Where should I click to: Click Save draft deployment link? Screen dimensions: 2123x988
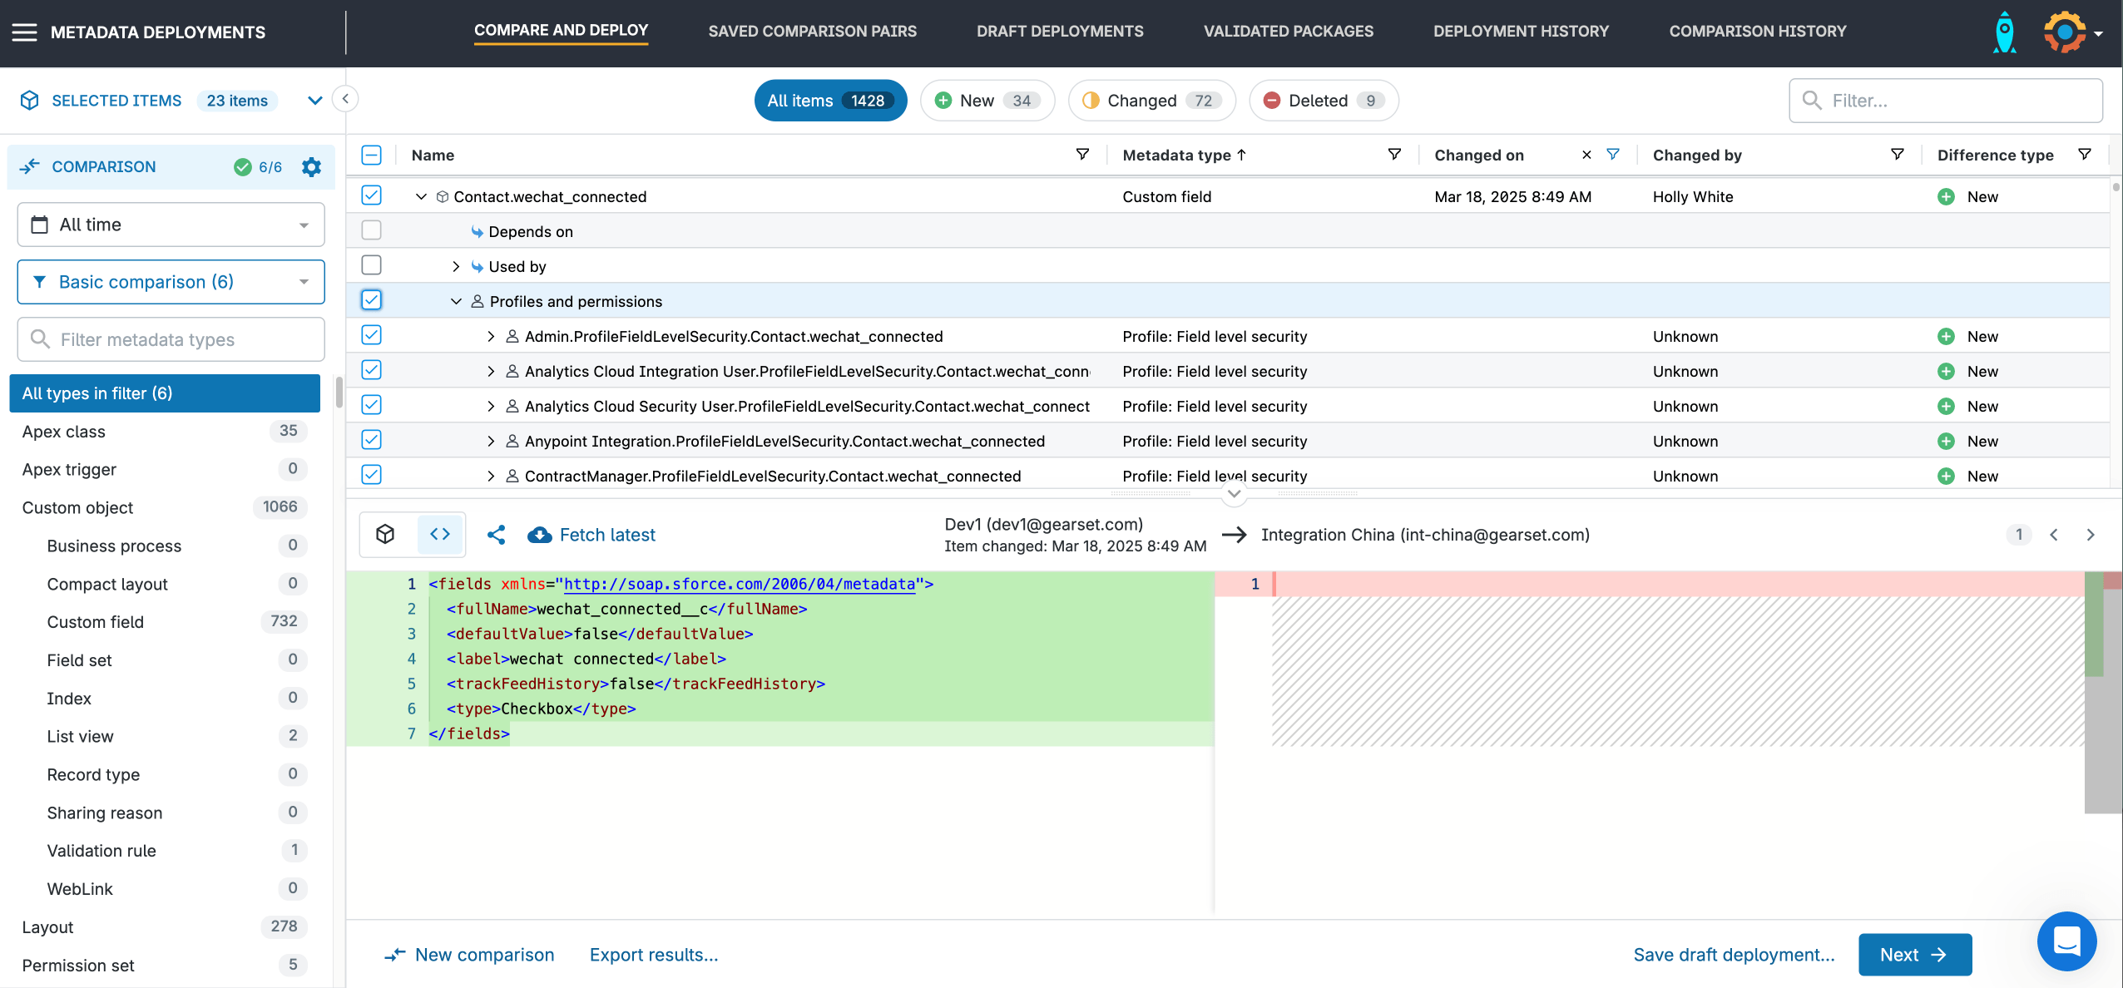[x=1734, y=955]
